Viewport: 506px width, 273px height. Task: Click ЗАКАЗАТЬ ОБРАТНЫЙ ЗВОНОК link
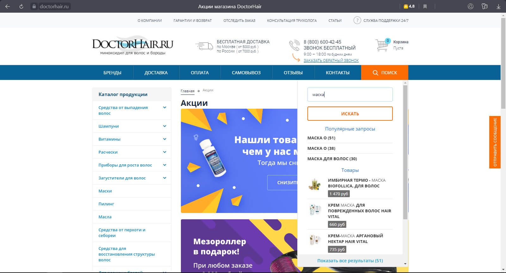coord(331,60)
